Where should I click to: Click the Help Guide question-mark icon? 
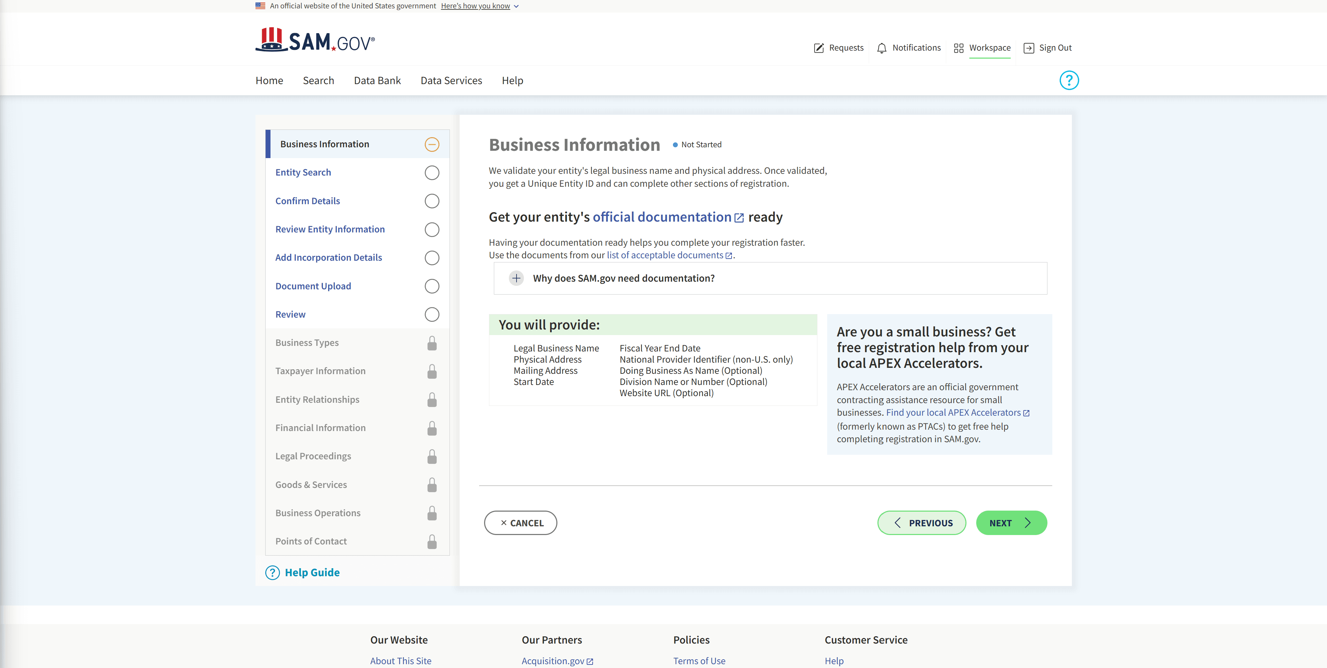coord(272,573)
